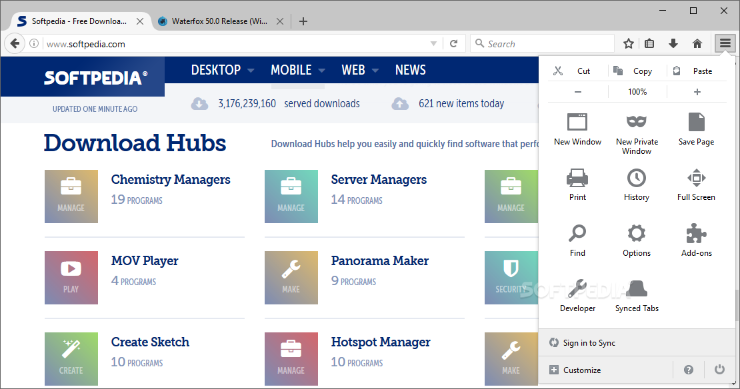Viewport: 740px width, 389px height.
Task: Open the New Window menu item
Action: click(x=577, y=129)
